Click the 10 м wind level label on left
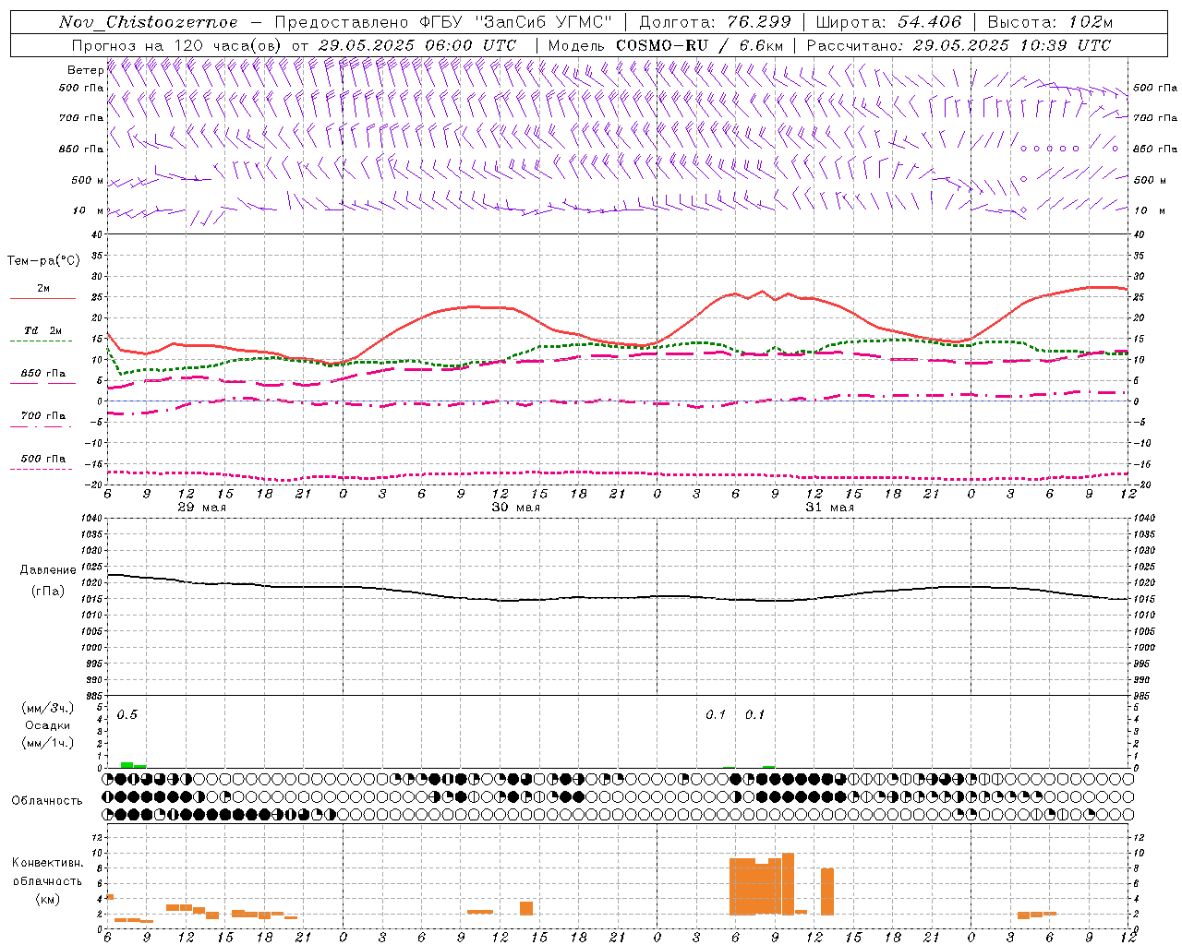 click(88, 210)
